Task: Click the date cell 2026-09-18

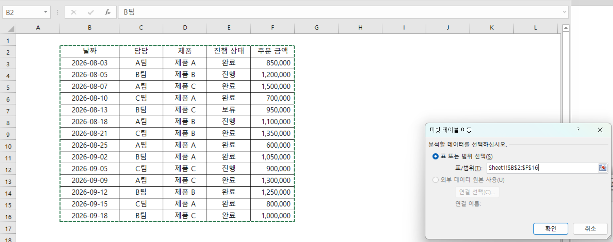Action: 90,216
